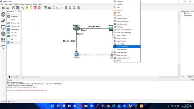Toggle lock or unlock items icon
Screen dimensions: 194x109
tap(66, 8)
